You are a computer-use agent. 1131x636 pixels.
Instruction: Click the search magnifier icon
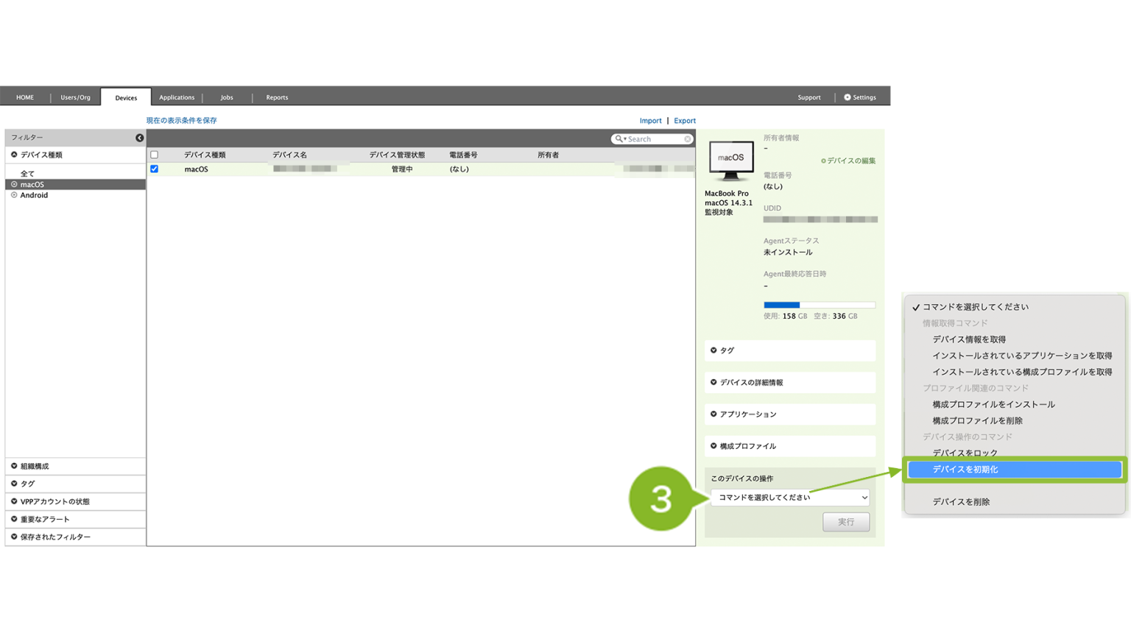click(x=619, y=139)
